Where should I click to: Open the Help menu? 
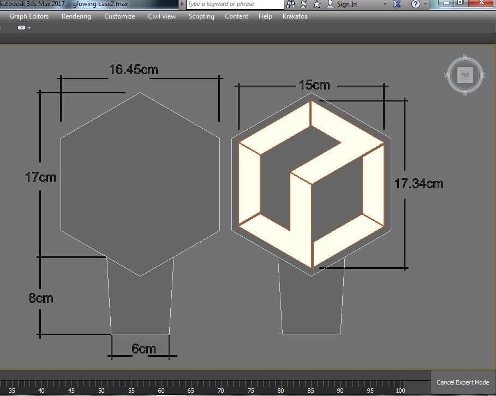265,16
